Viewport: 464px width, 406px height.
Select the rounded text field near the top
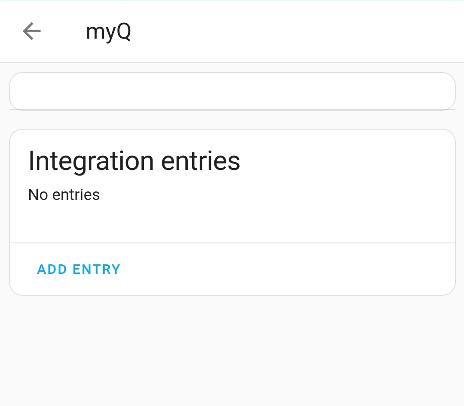232,91
